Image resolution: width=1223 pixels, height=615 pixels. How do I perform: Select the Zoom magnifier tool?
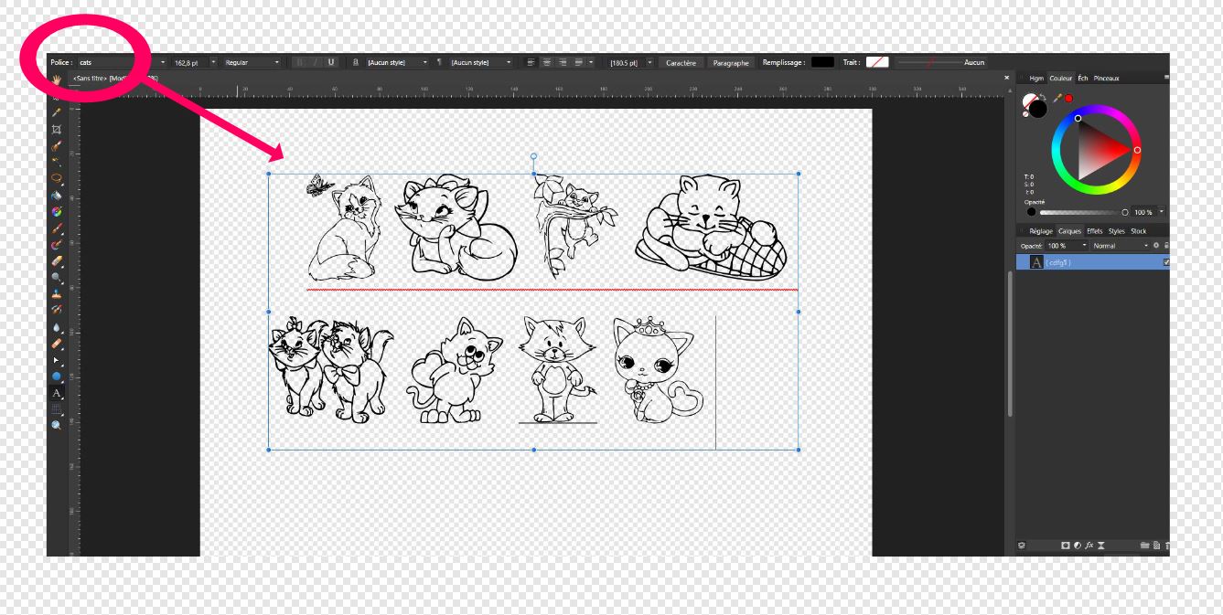56,426
